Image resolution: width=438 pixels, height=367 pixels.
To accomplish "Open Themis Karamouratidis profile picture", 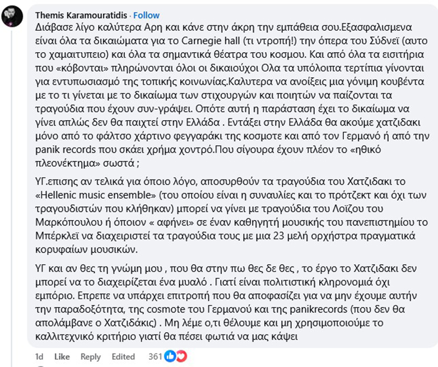I will pyautogui.click(x=11, y=16).
